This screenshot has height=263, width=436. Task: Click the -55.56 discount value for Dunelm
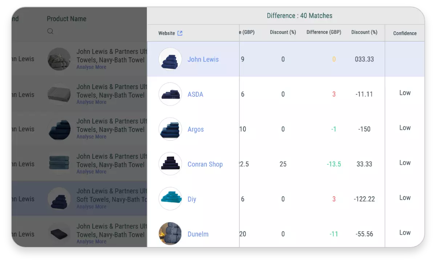click(x=364, y=234)
